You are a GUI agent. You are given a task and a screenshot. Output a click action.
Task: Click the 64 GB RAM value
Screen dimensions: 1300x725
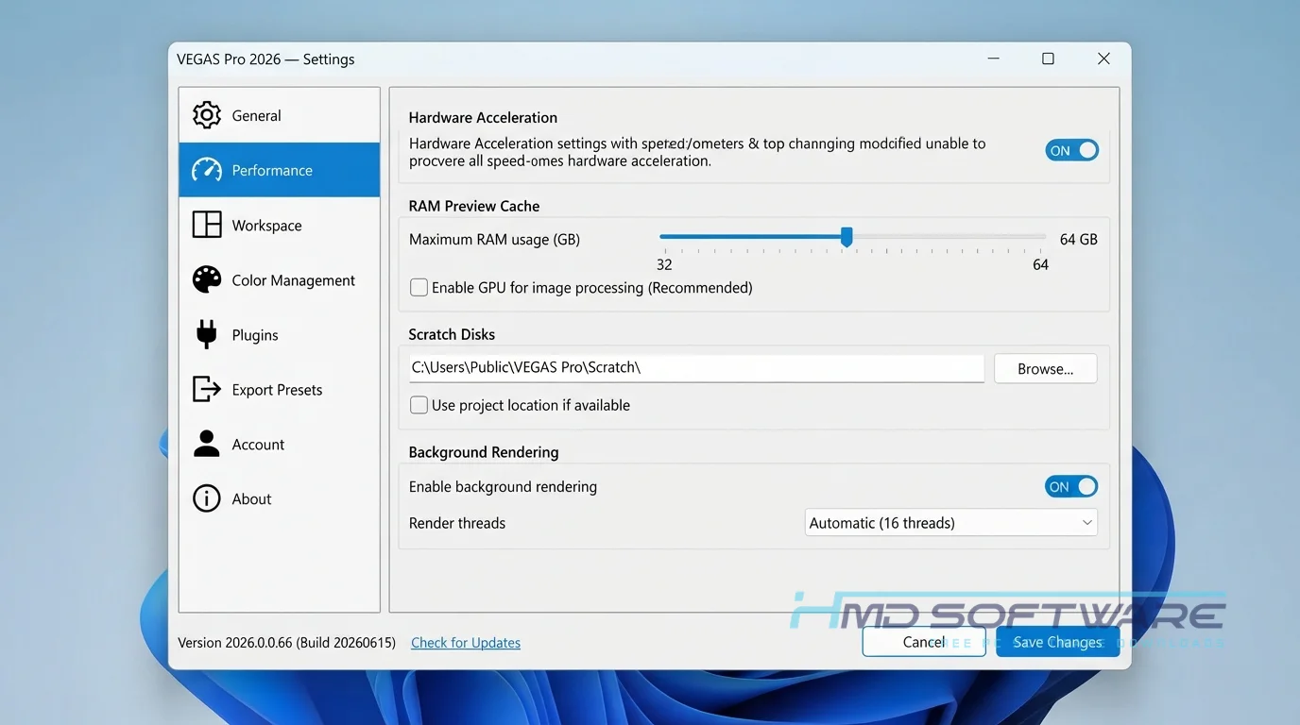(1078, 240)
